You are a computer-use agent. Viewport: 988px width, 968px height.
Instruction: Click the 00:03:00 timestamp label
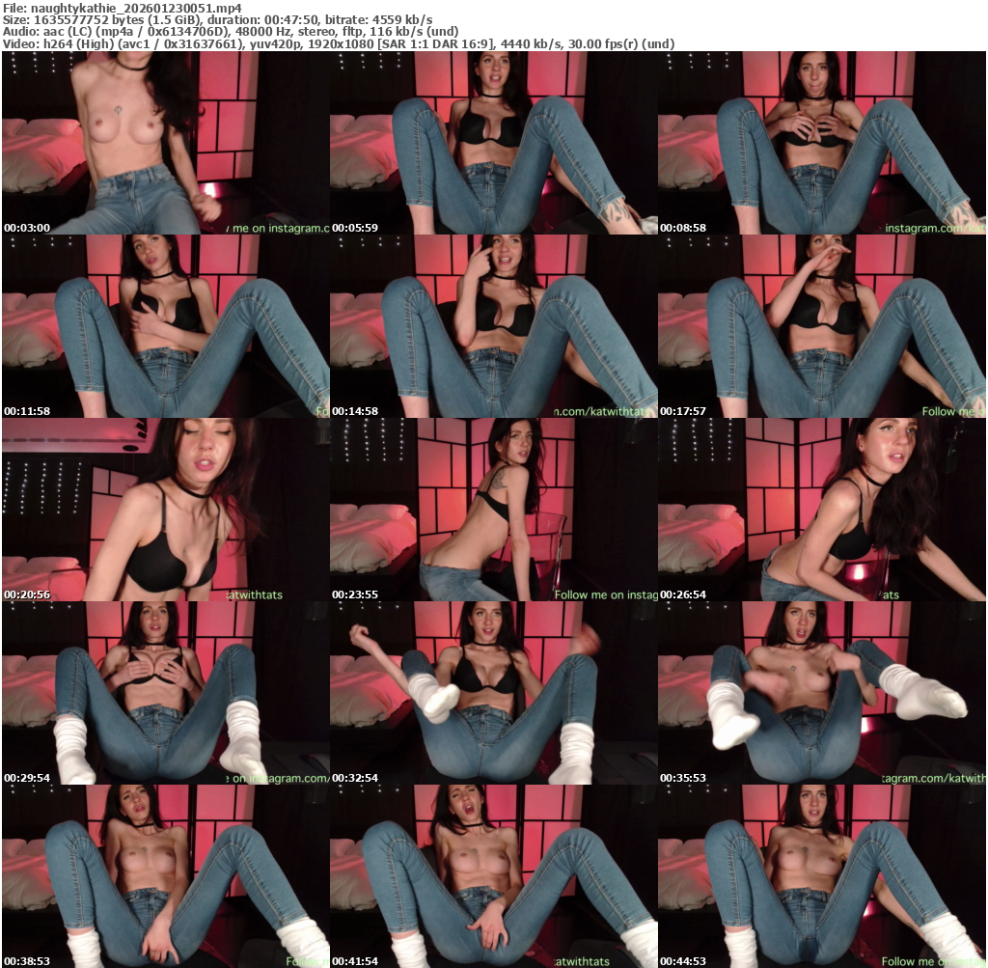(x=27, y=228)
